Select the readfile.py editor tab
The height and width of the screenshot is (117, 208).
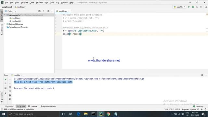[63, 11]
